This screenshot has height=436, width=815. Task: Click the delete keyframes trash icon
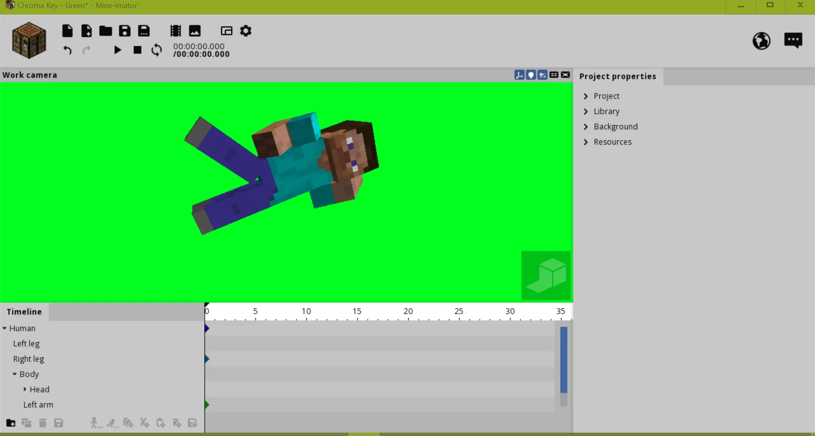point(177,423)
